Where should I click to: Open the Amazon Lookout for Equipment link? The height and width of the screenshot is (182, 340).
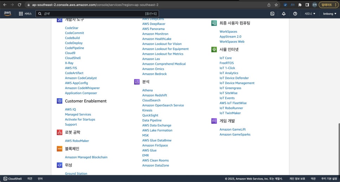(x=165, y=49)
